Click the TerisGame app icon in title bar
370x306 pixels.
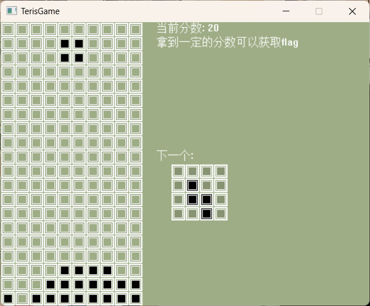click(11, 11)
